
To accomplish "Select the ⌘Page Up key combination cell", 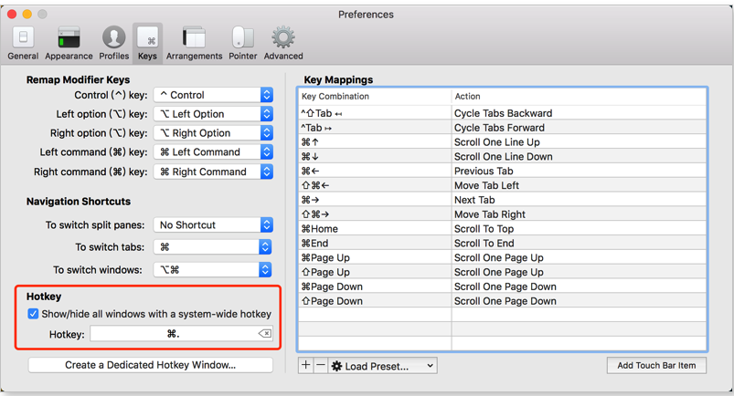I will click(x=375, y=258).
